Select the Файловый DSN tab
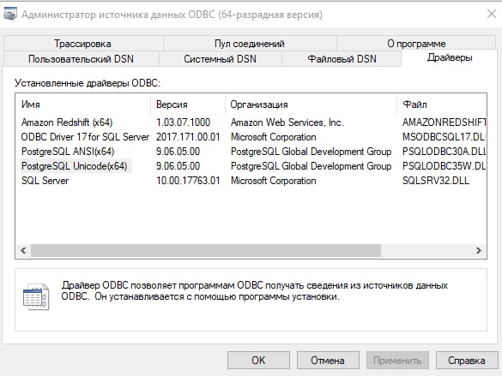502x376 pixels. point(342,59)
